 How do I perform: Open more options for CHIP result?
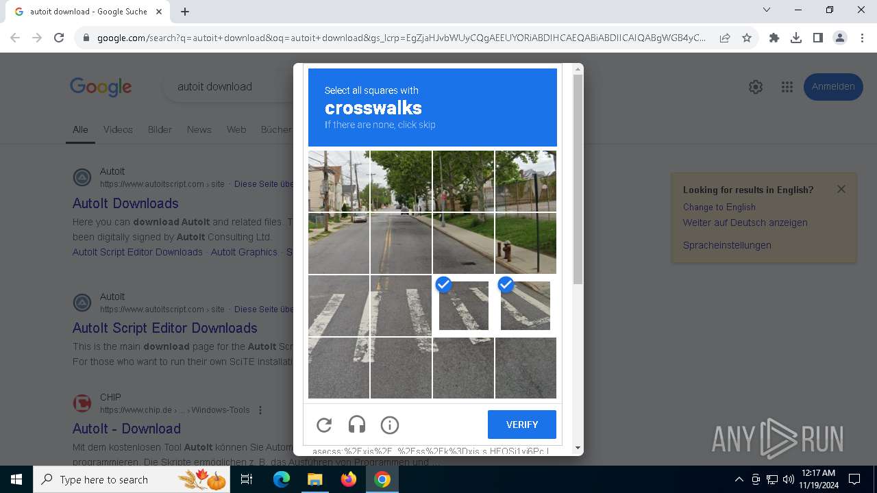click(260, 410)
